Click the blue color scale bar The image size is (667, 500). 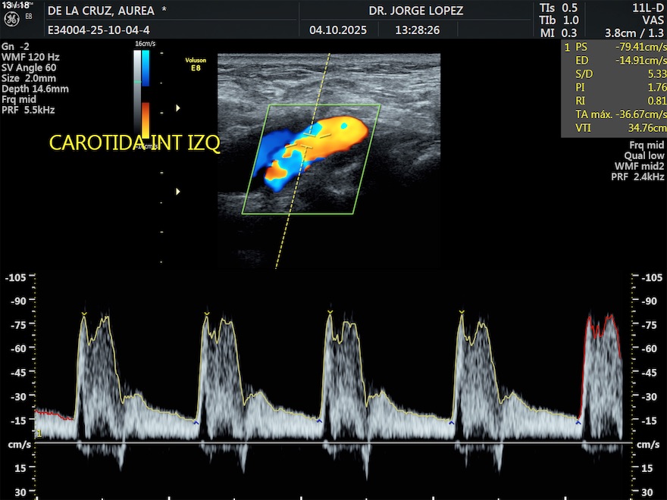tap(145, 68)
